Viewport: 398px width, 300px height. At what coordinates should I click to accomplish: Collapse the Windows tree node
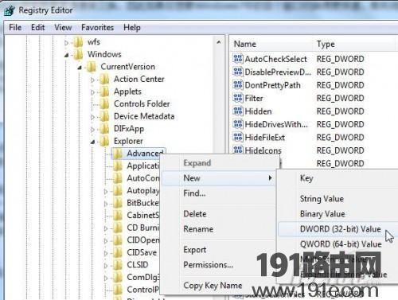tap(66, 55)
